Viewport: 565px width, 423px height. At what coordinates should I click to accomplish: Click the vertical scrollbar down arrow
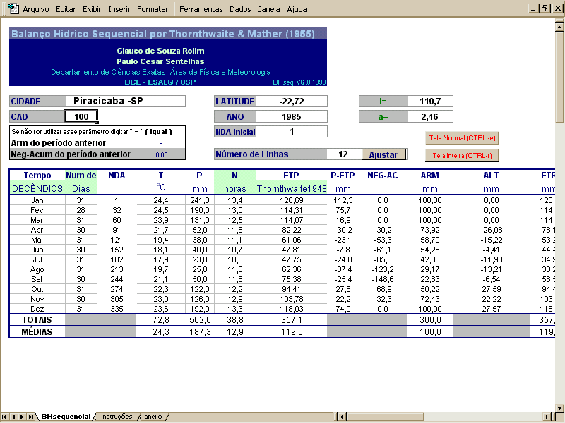coord(559,408)
